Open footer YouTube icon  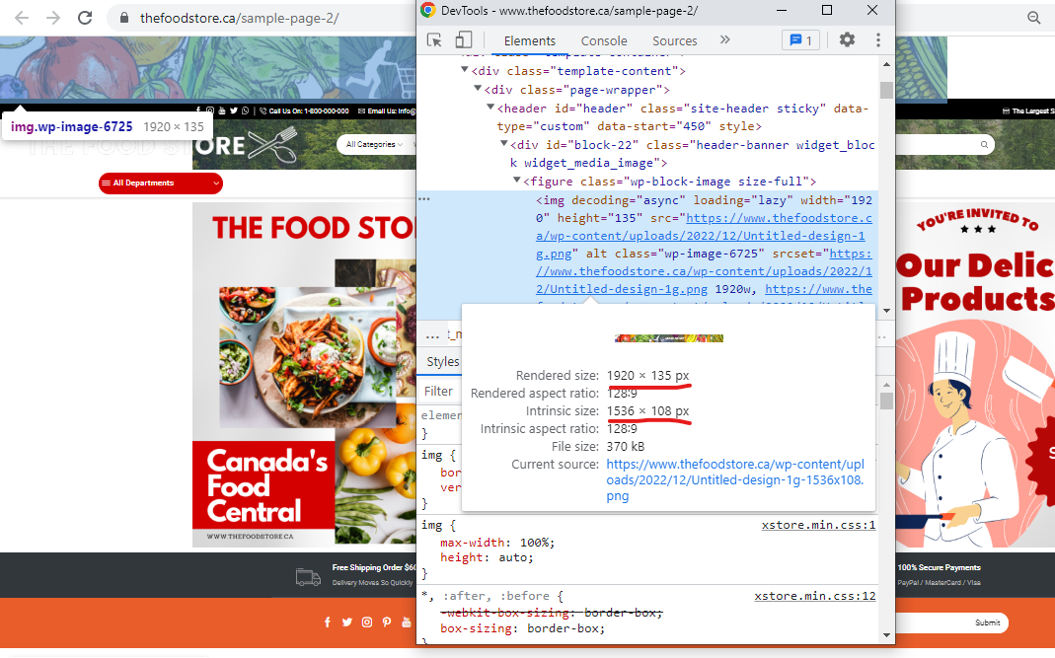(x=407, y=622)
